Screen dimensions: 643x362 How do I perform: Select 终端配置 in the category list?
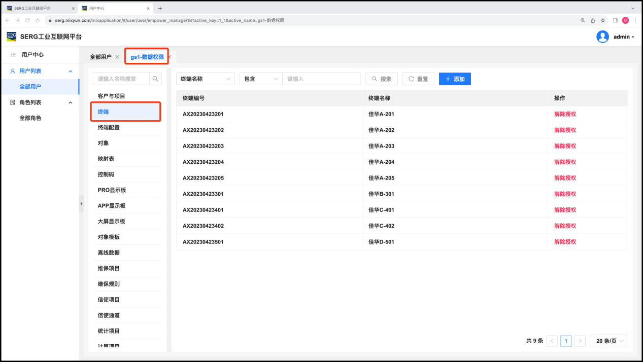[x=109, y=127]
